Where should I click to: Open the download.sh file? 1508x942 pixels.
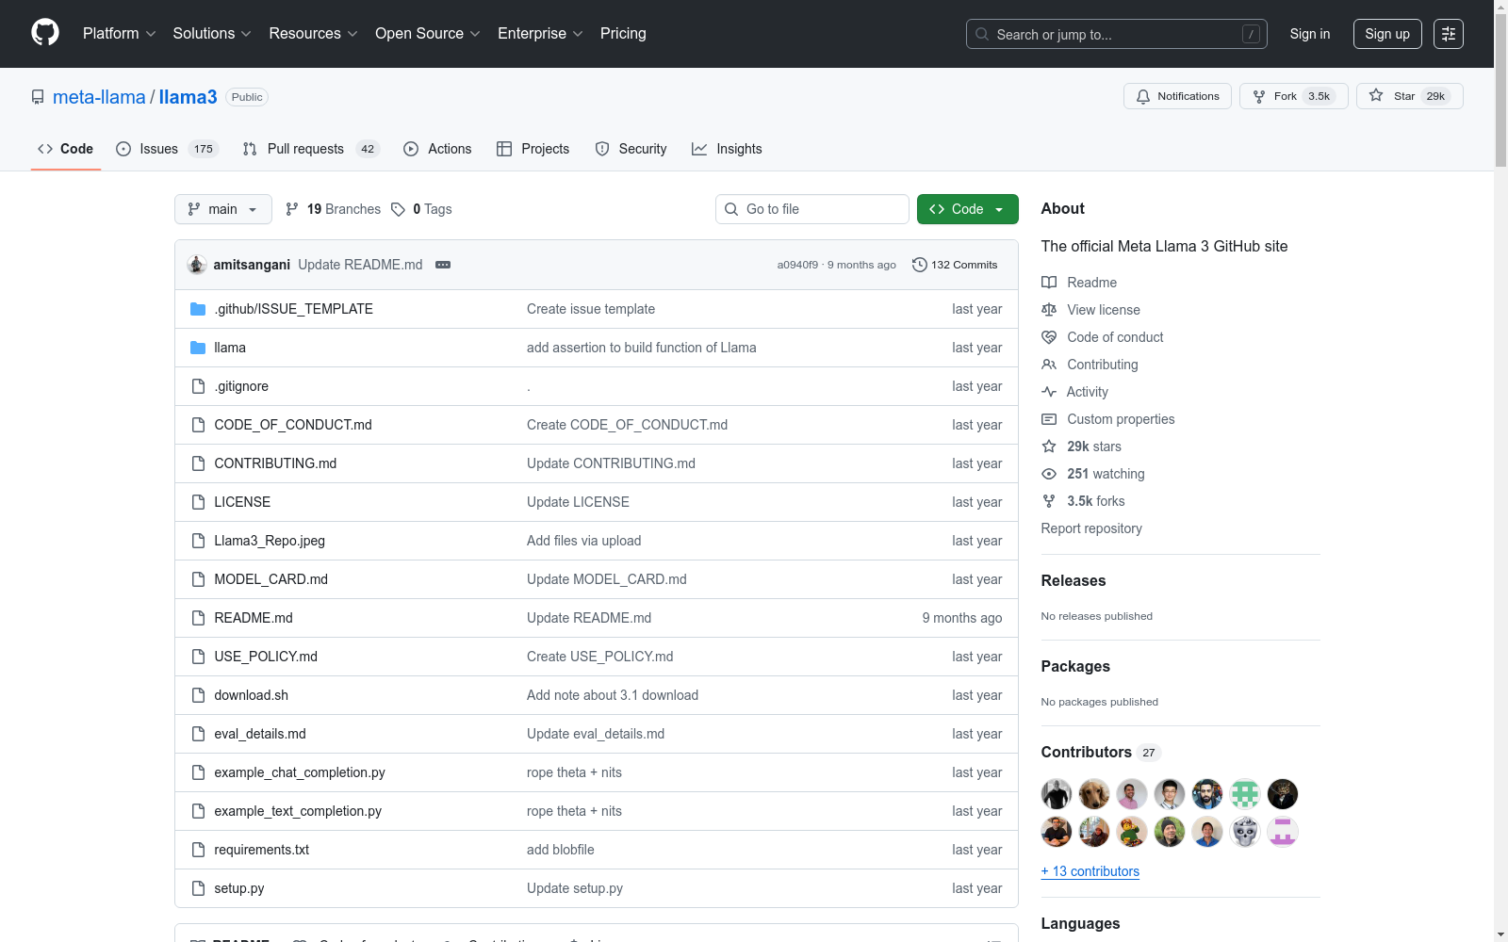point(252,695)
